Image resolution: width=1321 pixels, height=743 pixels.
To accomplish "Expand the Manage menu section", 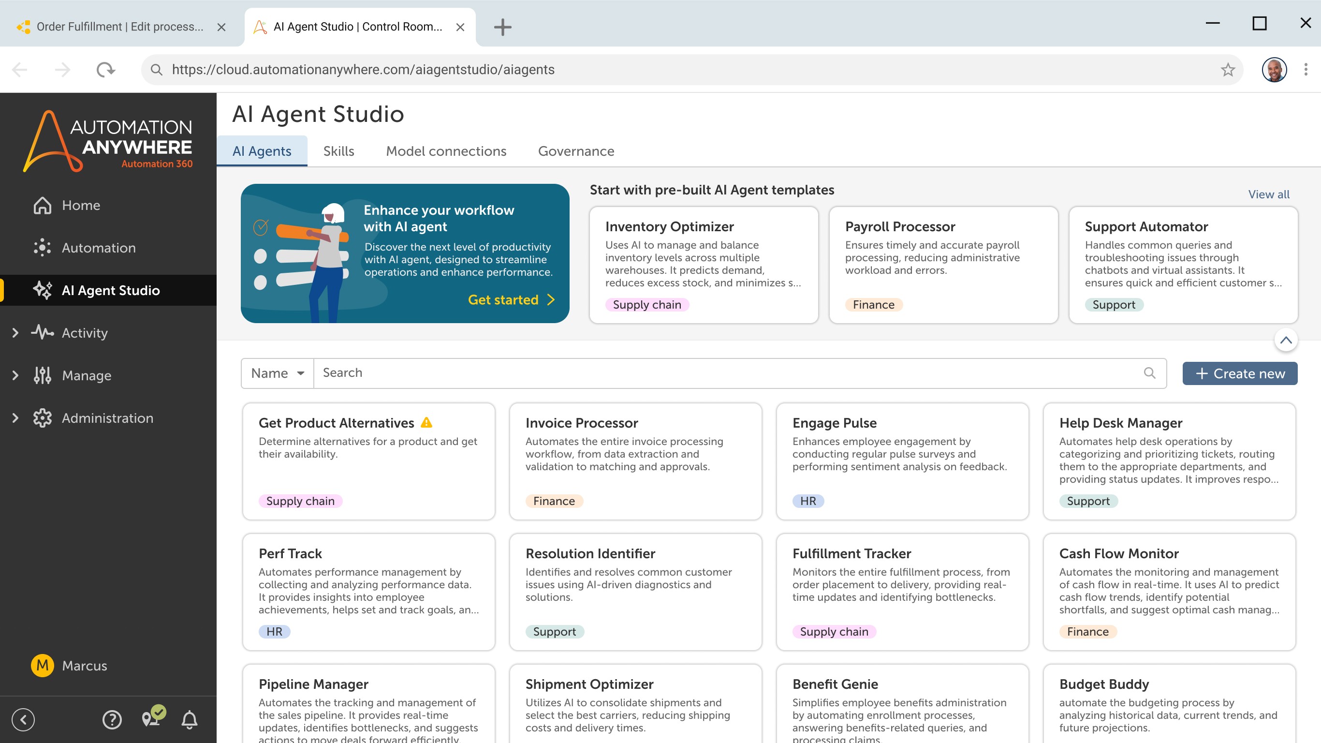I will click(15, 375).
